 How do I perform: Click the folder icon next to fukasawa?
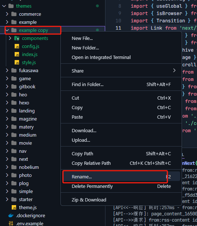tap(14, 71)
